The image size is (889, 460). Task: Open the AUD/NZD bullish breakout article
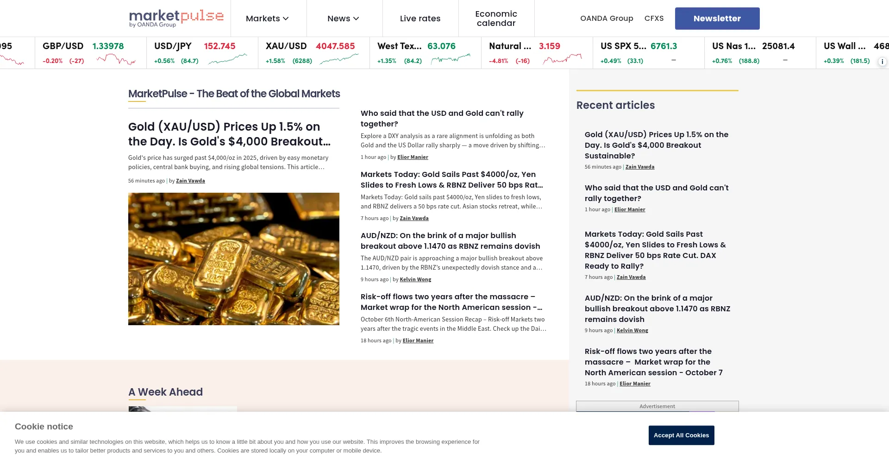coord(450,241)
